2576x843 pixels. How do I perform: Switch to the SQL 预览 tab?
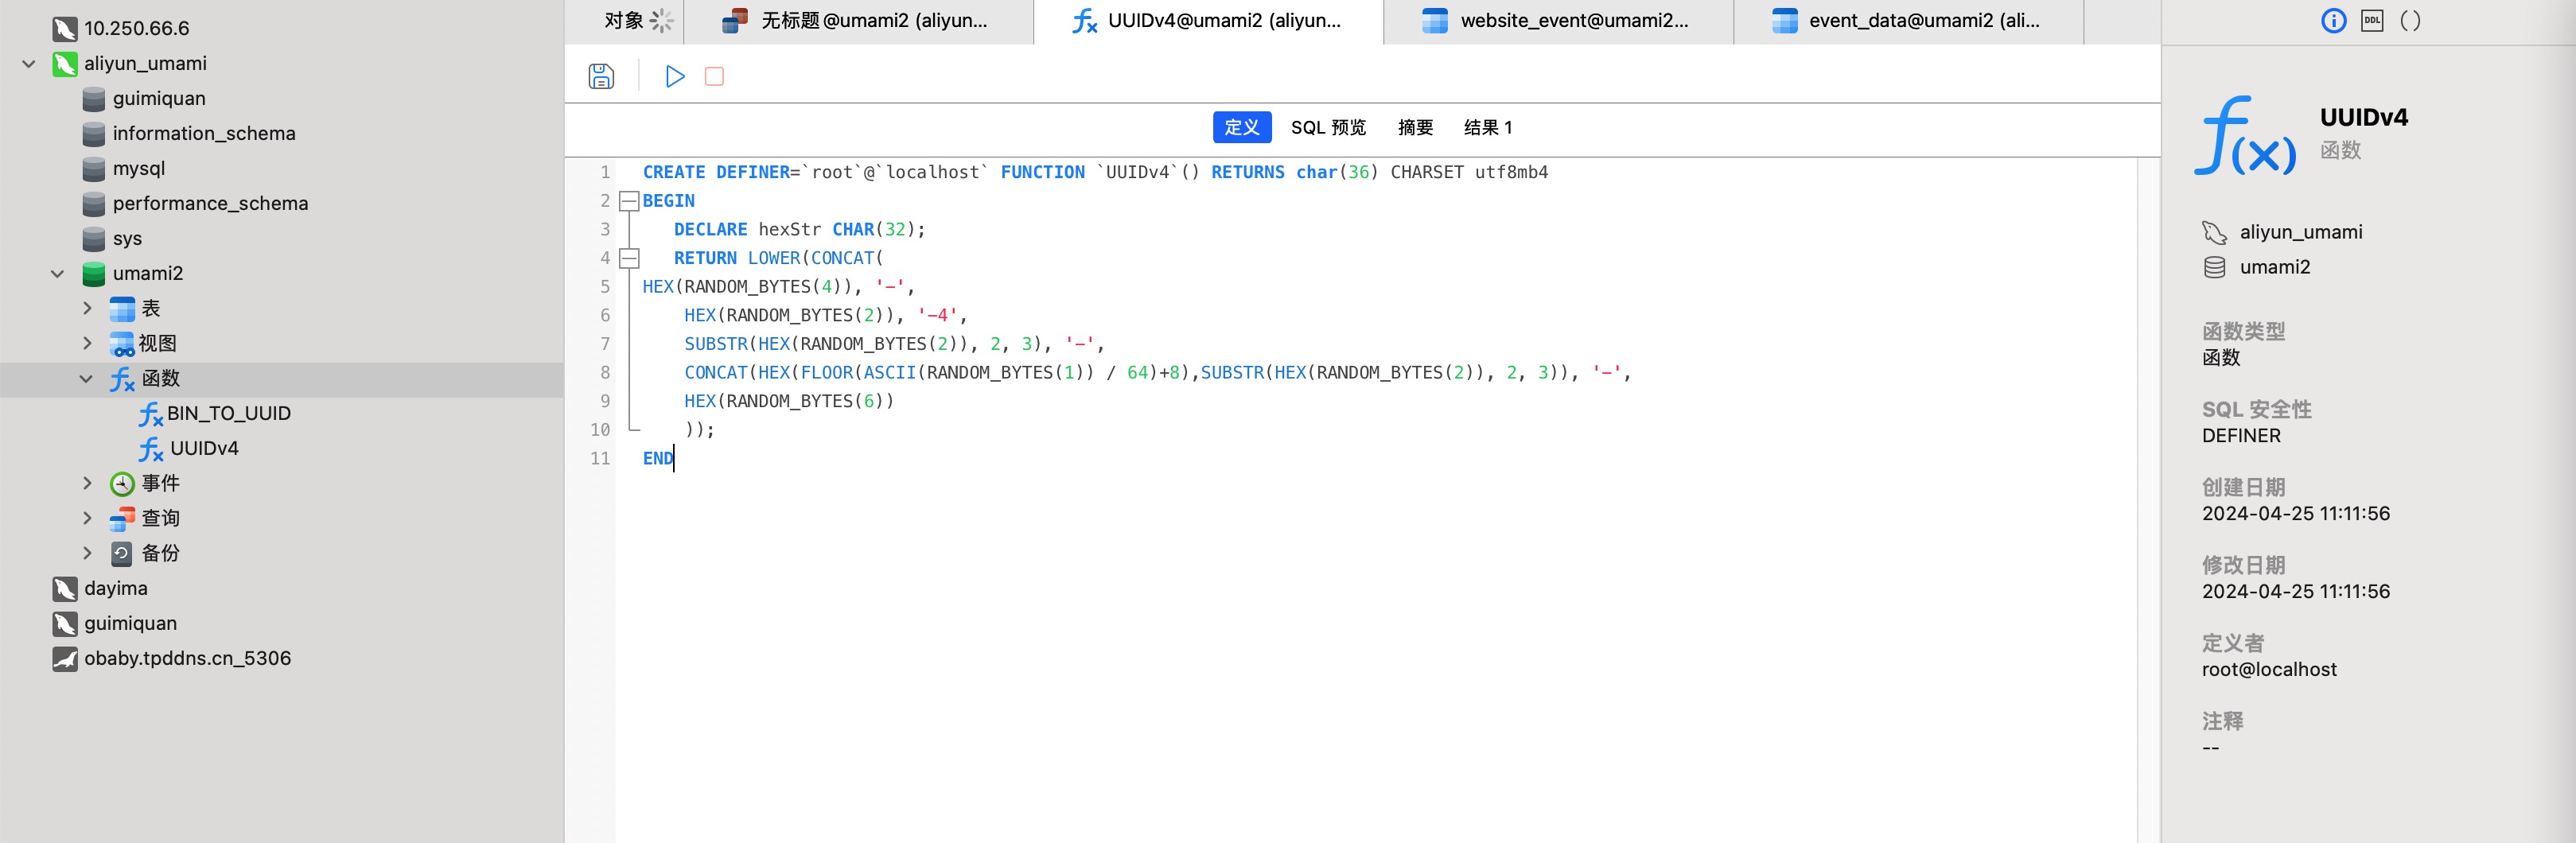click(1327, 128)
